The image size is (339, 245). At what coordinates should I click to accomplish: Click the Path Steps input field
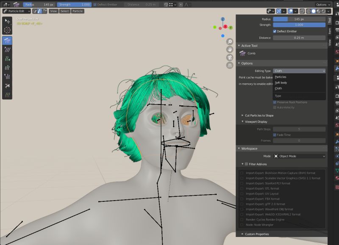tap(299, 129)
